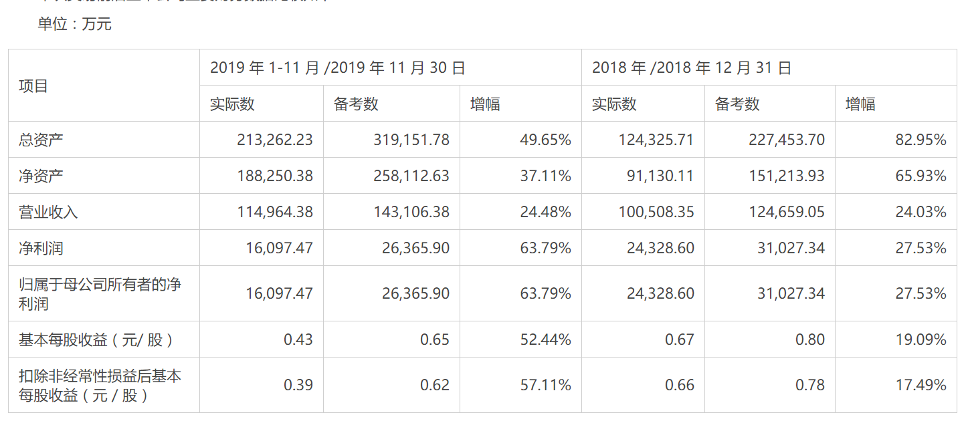966x423 pixels.
Task: Select the basic EPS value 0.43
Action: pyautogui.click(x=298, y=339)
